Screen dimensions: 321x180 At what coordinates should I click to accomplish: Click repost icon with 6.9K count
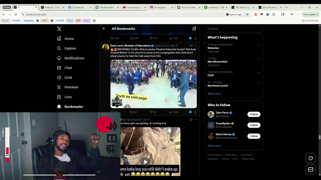click(x=131, y=38)
